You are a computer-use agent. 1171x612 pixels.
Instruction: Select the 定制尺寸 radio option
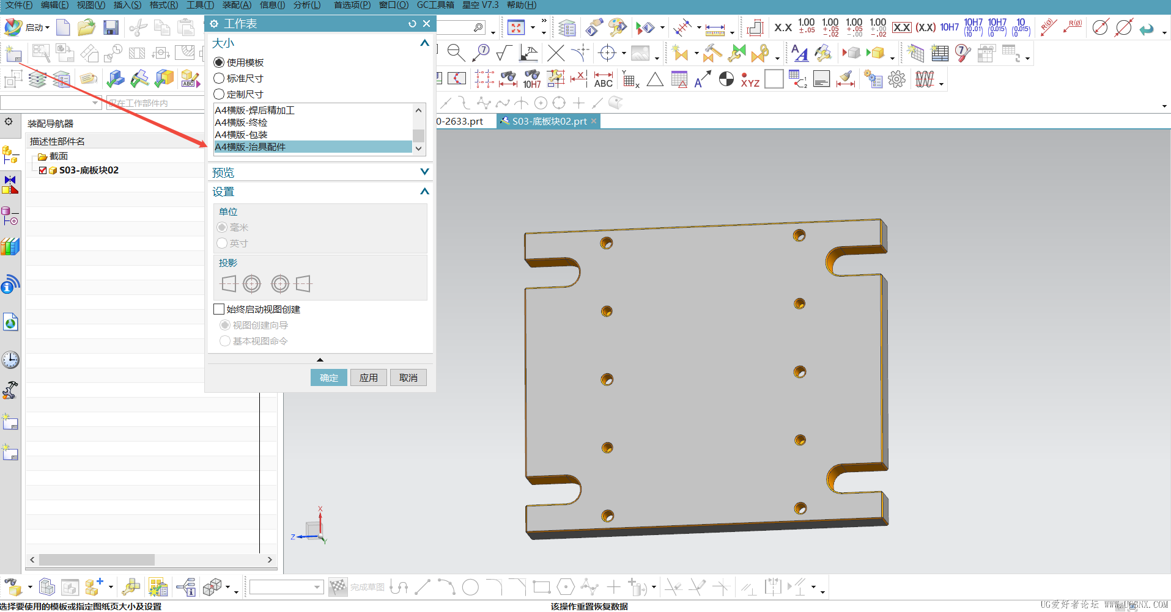tap(219, 94)
